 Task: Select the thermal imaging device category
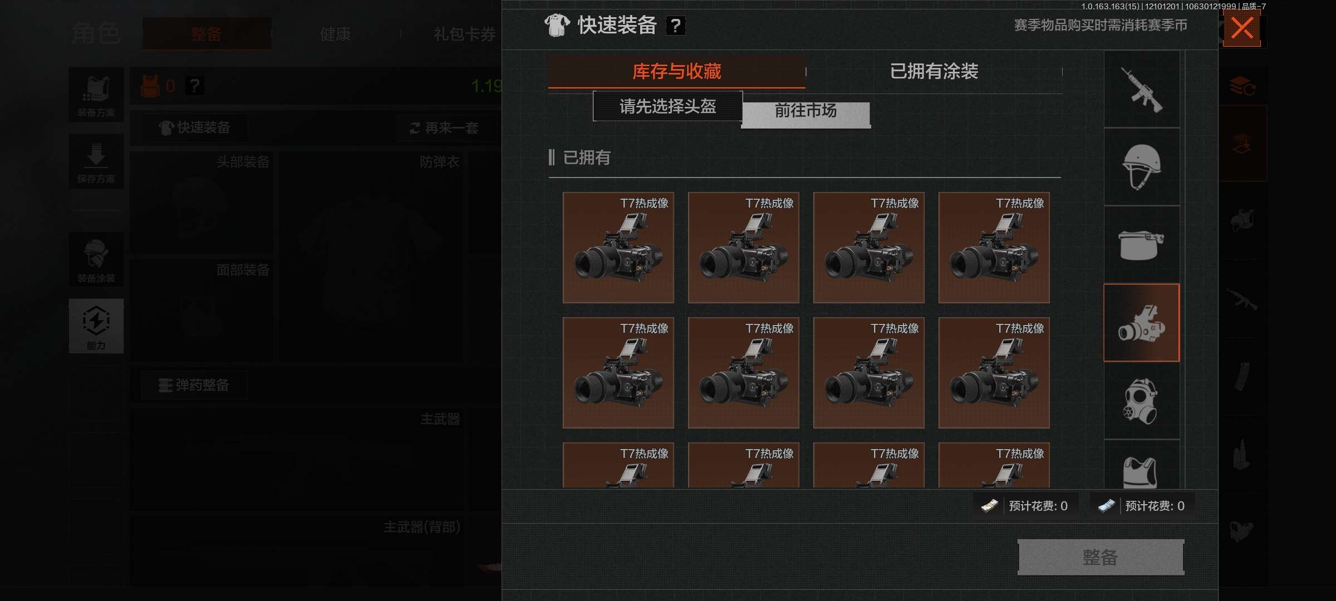1142,323
